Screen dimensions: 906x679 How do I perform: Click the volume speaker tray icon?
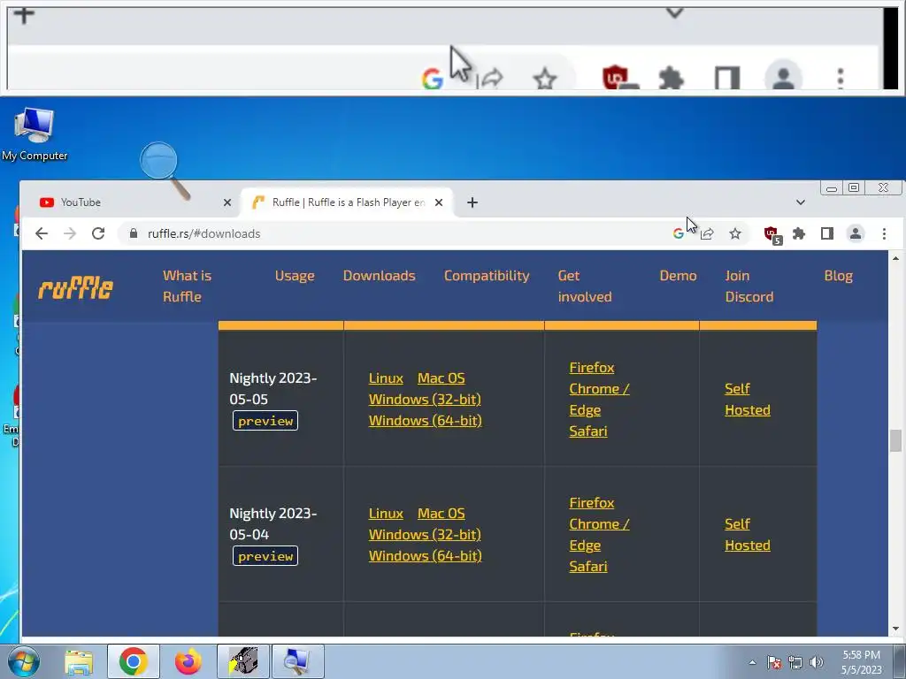(x=817, y=662)
